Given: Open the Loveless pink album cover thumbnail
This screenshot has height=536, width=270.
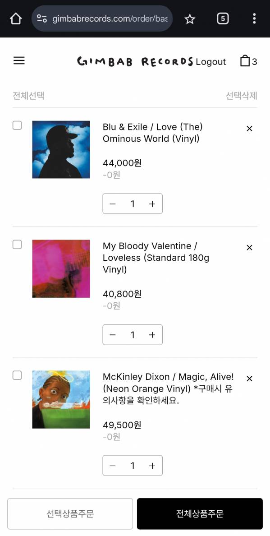Looking at the screenshot, I should [61, 269].
